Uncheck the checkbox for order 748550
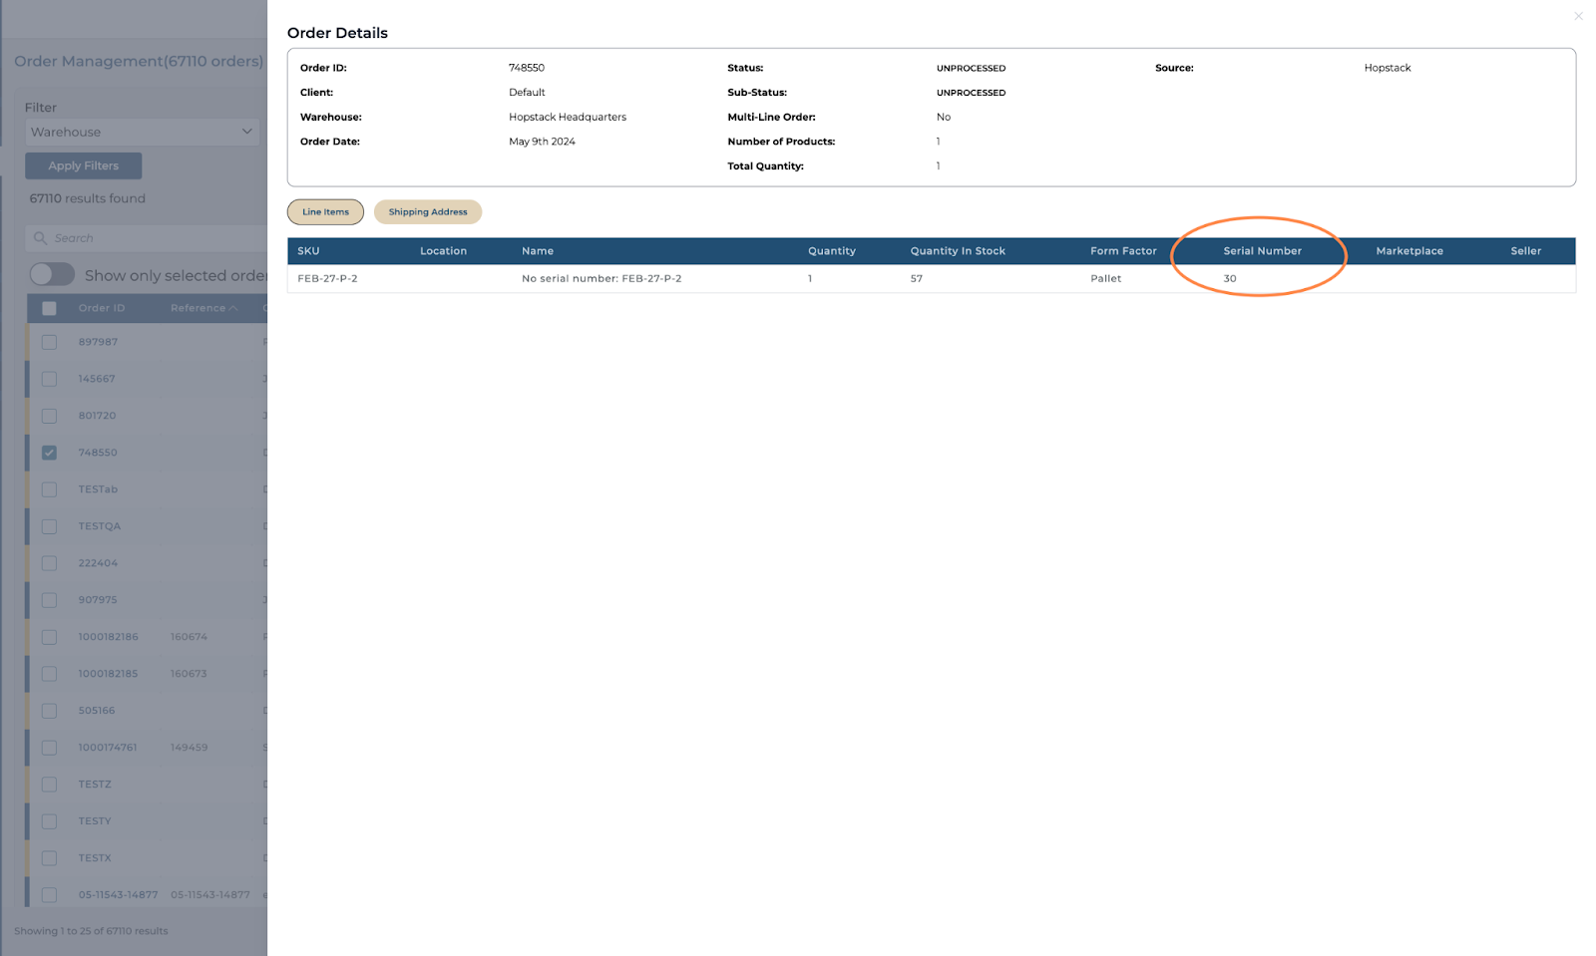The height and width of the screenshot is (956, 1596). point(49,453)
